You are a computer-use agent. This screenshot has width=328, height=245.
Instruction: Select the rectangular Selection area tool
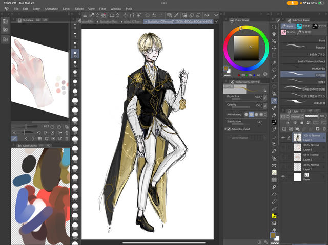[x=274, y=55]
